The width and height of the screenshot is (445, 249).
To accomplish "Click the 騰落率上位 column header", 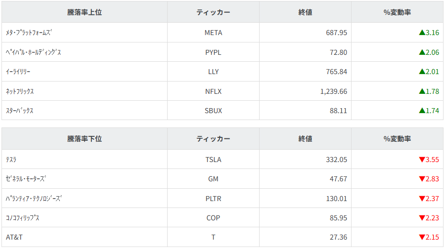I will pyautogui.click(x=85, y=12).
